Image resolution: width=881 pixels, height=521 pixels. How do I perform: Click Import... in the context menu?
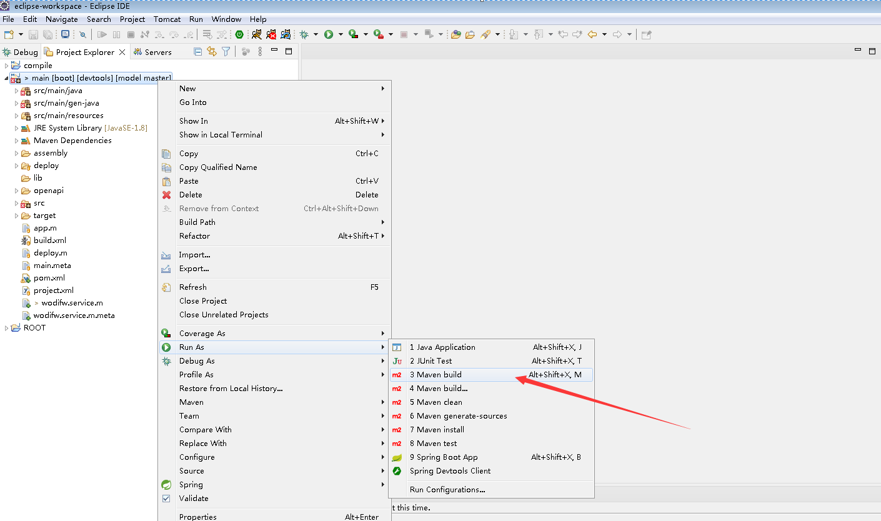point(274,255)
